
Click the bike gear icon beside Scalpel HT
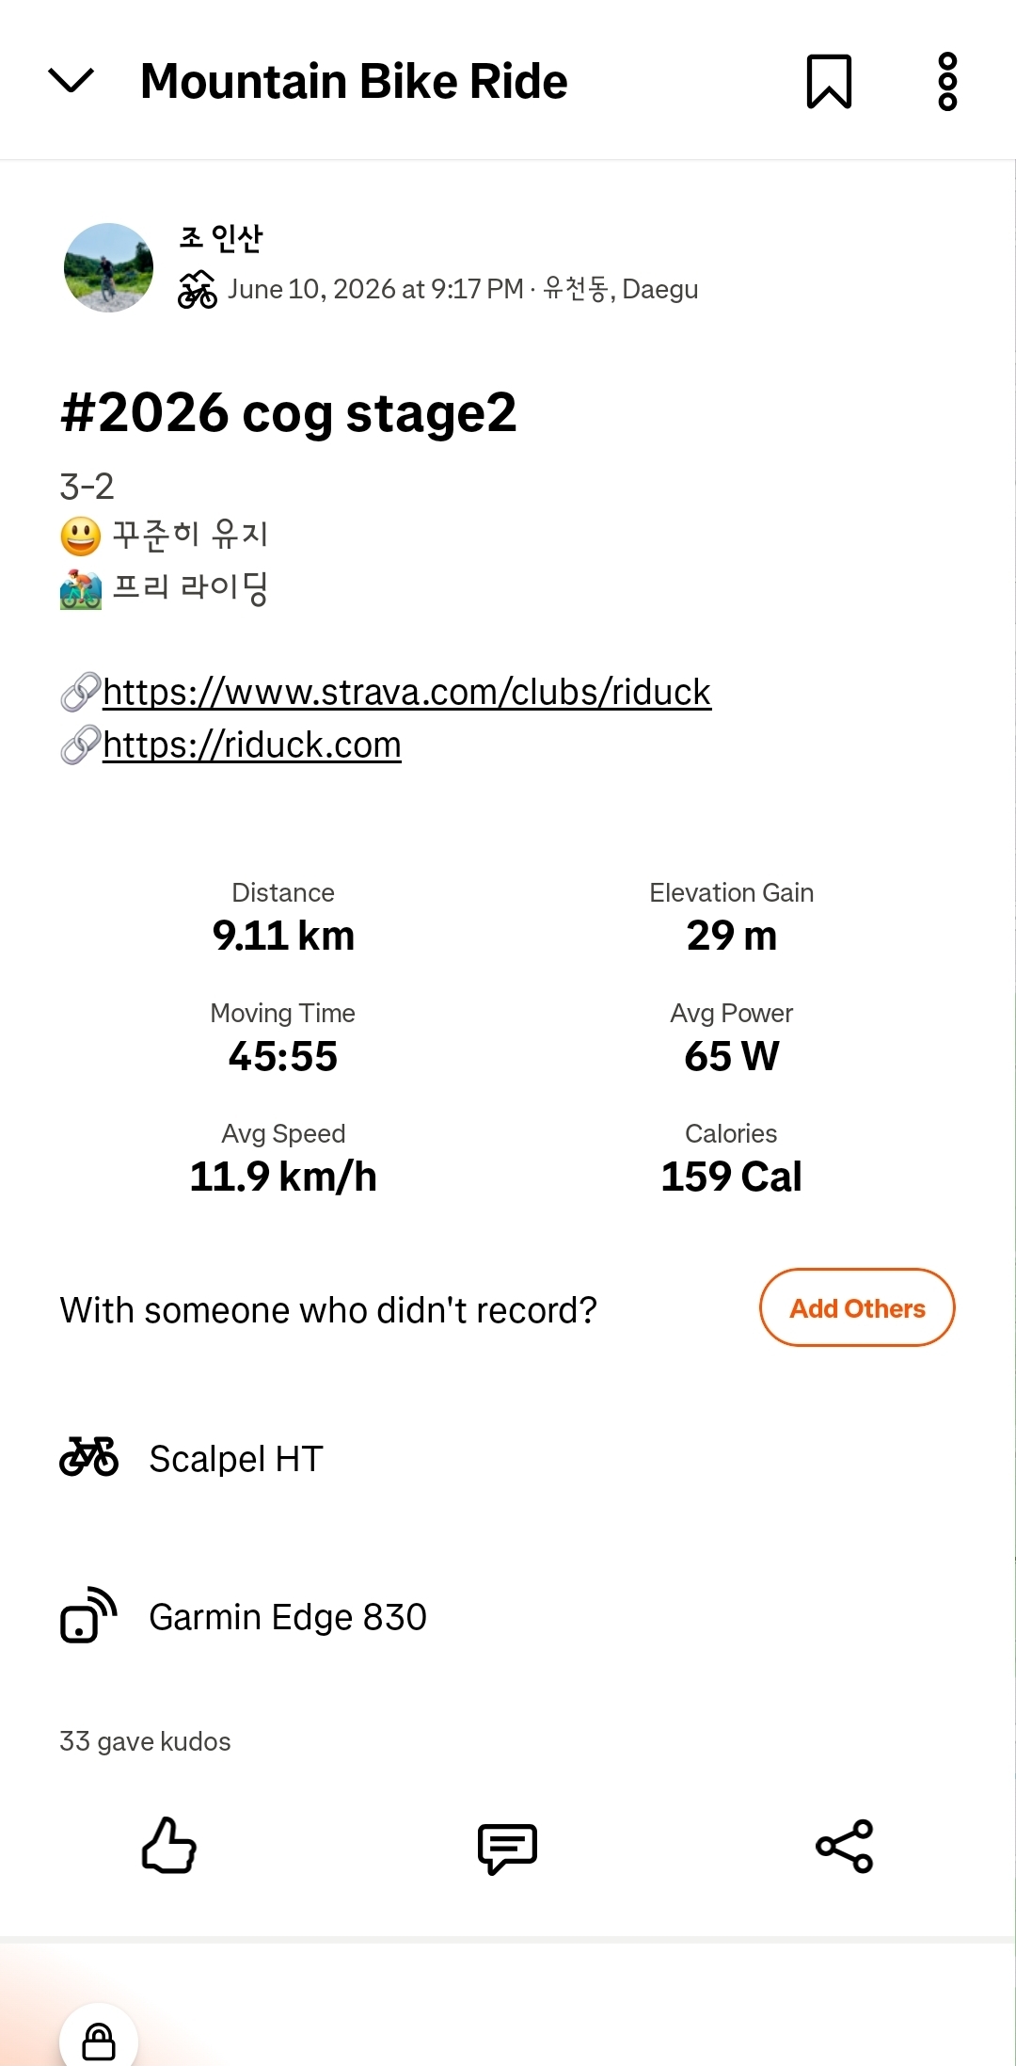click(x=89, y=1457)
